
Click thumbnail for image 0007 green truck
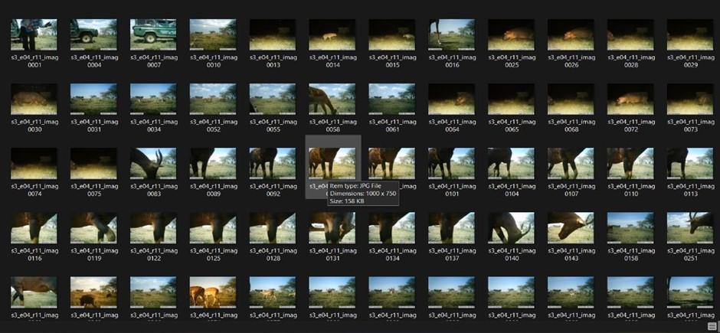point(153,34)
